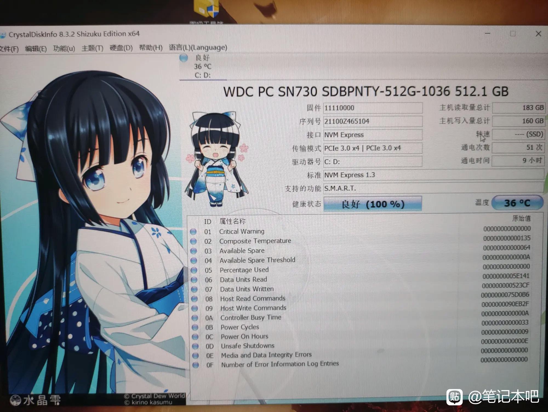Viewport: 548px width, 412px height.
Task: Click the interface field NVM Express
Action: point(373,135)
